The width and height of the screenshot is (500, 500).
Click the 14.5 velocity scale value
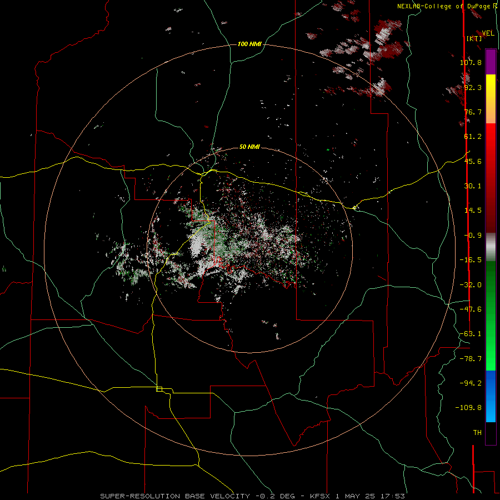tap(473, 211)
